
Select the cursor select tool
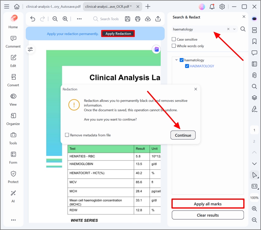(254, 175)
